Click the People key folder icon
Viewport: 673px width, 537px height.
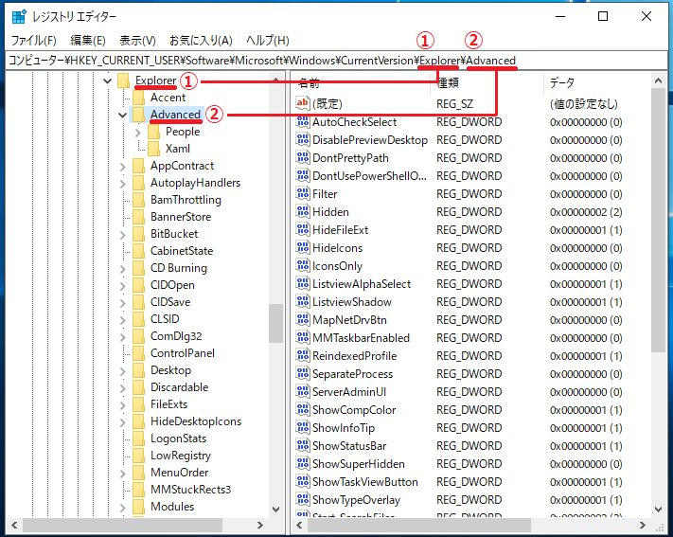153,132
